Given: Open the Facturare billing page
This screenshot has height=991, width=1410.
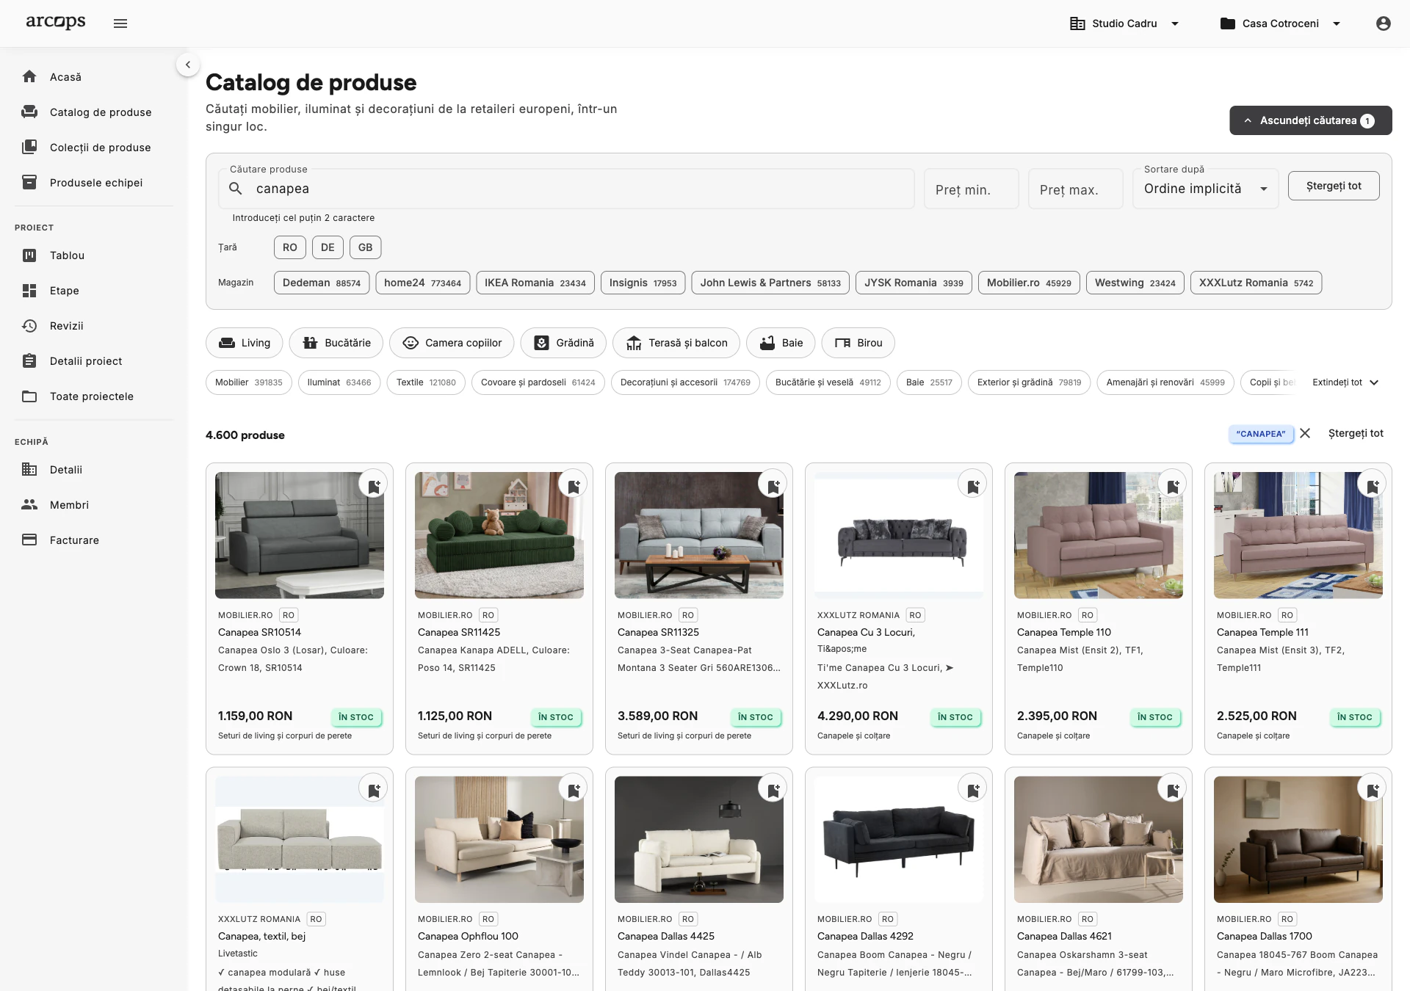Looking at the screenshot, I should (x=94, y=540).
